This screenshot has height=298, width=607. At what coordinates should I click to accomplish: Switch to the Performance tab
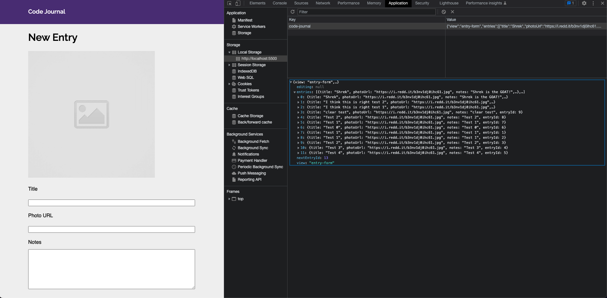coord(348,3)
